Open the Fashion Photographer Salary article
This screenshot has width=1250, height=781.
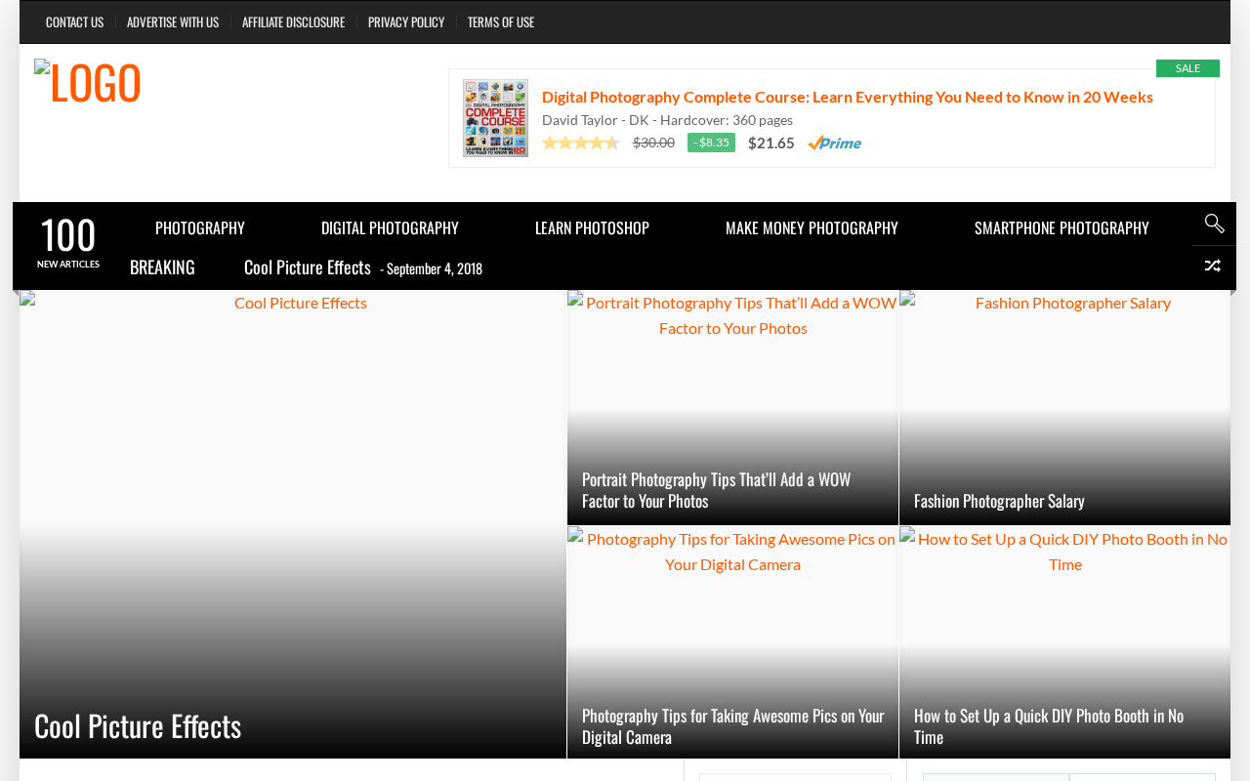click(x=999, y=501)
